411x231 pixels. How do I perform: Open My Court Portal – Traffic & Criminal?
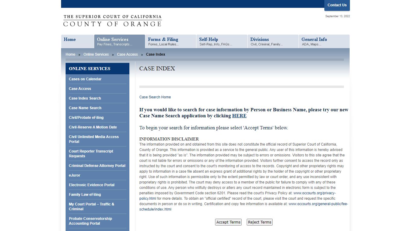91,207
